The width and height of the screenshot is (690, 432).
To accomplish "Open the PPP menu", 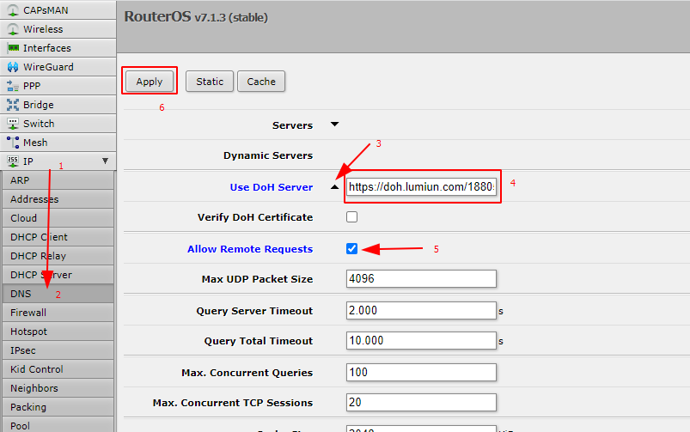I will [58, 86].
